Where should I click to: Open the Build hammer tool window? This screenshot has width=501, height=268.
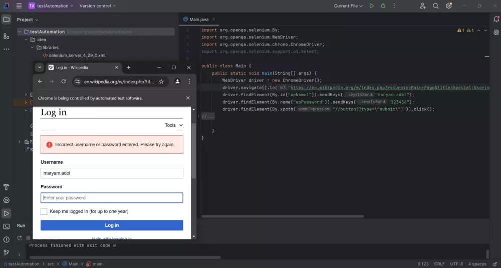pyautogui.click(x=6, y=187)
